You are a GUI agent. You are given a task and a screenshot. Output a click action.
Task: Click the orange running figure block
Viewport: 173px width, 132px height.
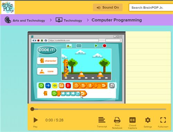tap(90, 86)
